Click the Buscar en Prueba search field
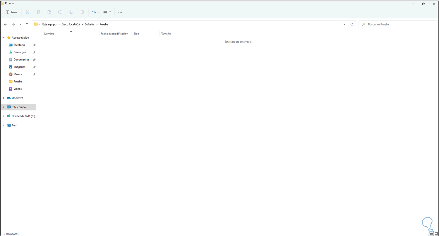Screen dimensions: 439x236 tap(397, 24)
